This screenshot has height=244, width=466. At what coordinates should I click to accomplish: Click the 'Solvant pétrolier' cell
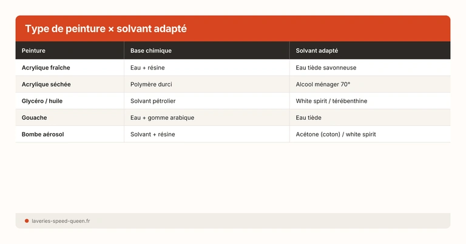click(153, 101)
